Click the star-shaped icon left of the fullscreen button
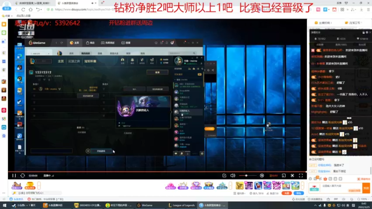Screen dimensions: 372x209 [x=292, y=176]
